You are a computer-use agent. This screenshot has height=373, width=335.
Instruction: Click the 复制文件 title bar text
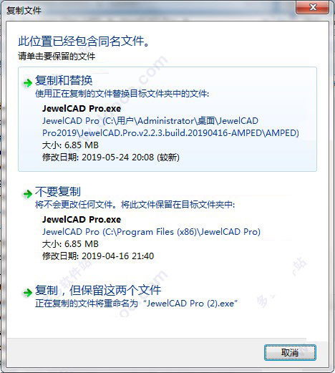click(24, 11)
